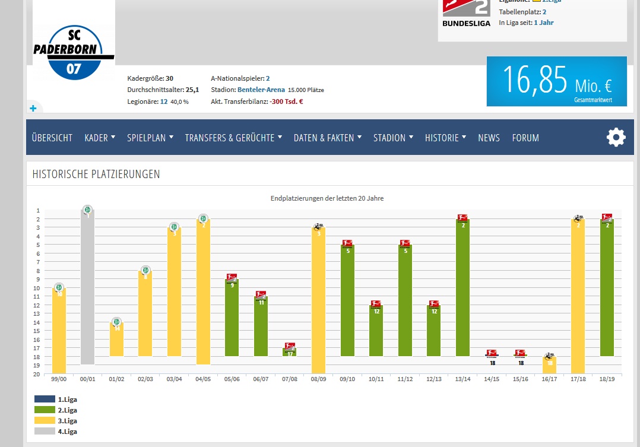The height and width of the screenshot is (447, 640).
Task: Click the league badge above the 00/01 bar
Action: tap(87, 210)
